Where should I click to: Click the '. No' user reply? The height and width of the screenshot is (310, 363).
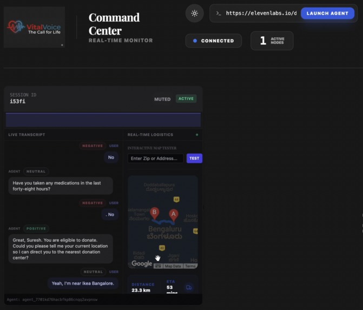[x=110, y=215]
